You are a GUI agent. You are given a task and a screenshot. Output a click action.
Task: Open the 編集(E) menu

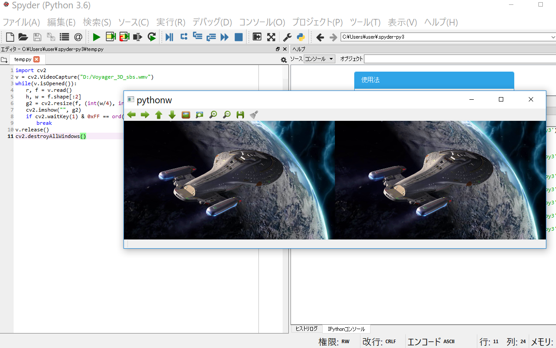tap(62, 22)
